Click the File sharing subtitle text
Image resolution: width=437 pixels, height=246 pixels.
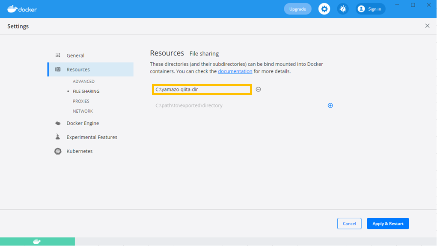point(204,53)
